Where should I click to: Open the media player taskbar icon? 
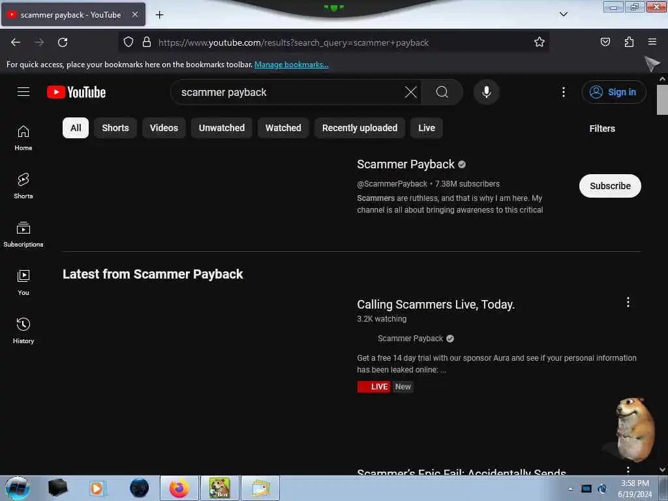click(x=97, y=488)
